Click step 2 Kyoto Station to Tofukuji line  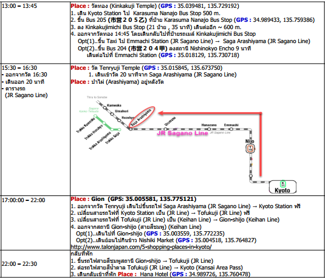(x=160, y=213)
